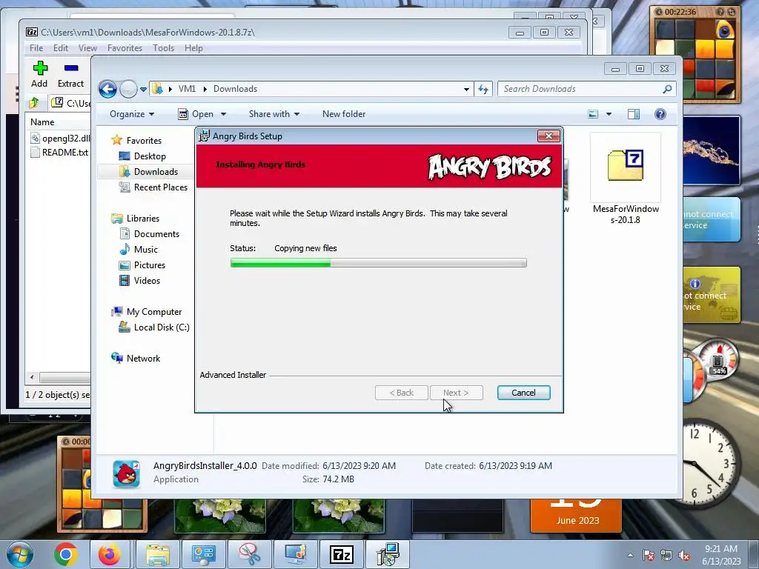Viewport: 759px width, 569px height.
Task: Click the Open button in Explorer toolbar
Action: [196, 114]
